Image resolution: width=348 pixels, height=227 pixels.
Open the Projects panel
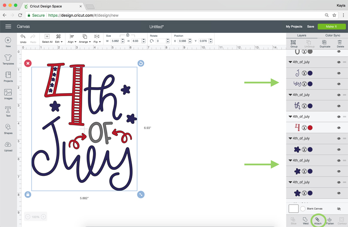coord(8,77)
